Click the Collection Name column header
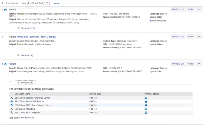The height and width of the screenshot is (125, 203). (22, 94)
